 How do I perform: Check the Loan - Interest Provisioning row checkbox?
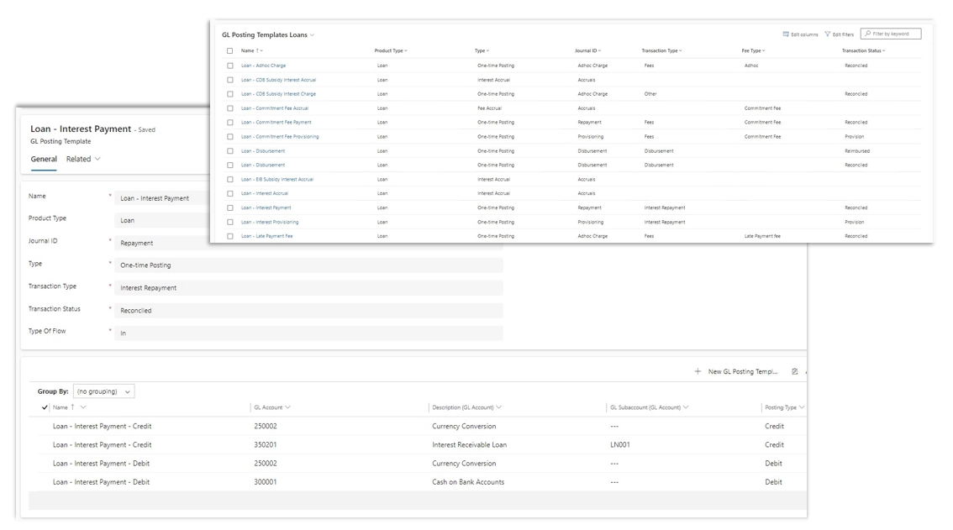click(229, 222)
